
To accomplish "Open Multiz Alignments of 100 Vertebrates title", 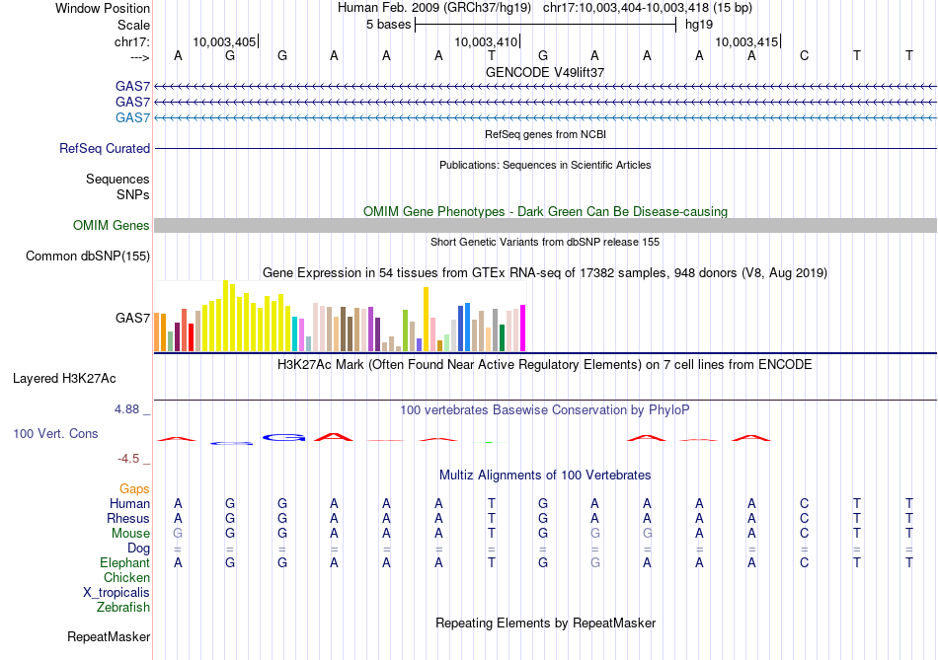I will click(545, 476).
